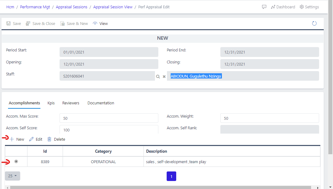
Task: Open the Dashboard icon in the header
Action: click(283, 6)
